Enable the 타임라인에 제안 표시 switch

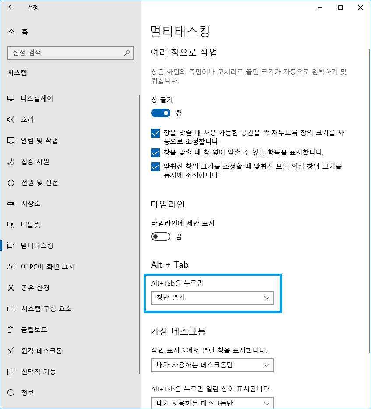(x=160, y=236)
